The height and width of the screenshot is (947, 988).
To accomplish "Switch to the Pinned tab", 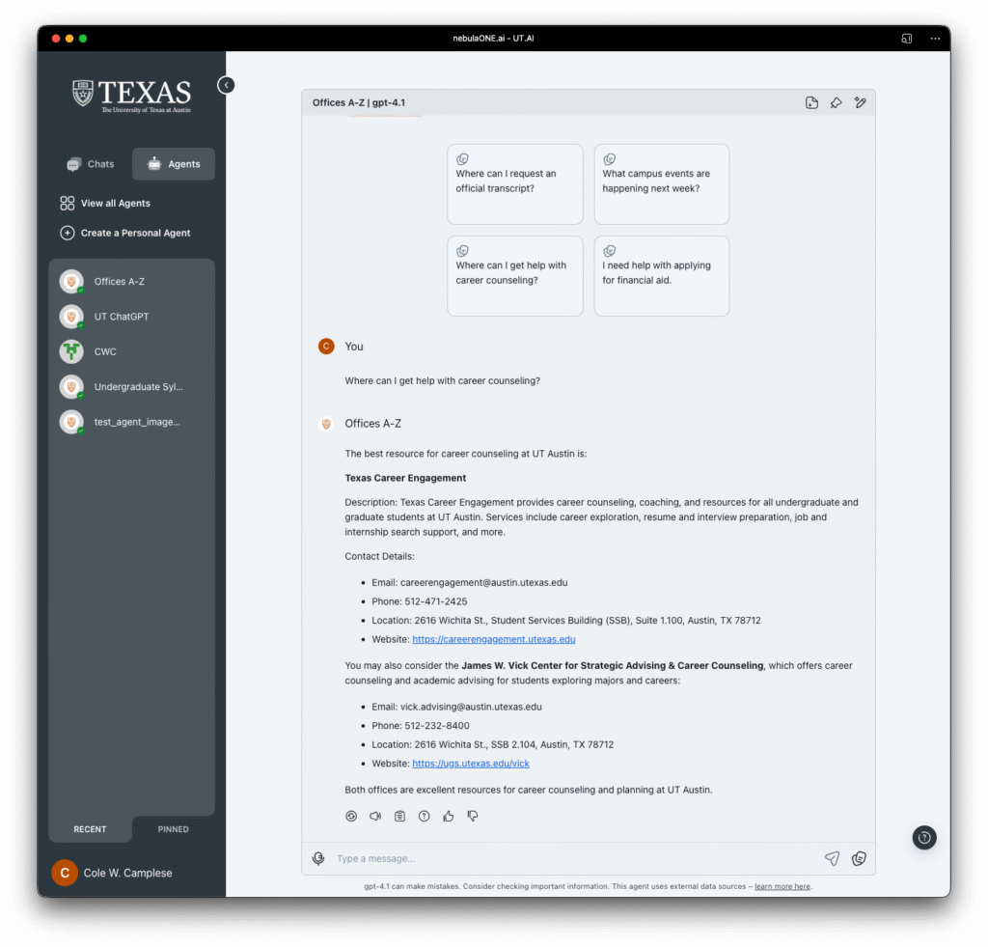I will pos(174,829).
